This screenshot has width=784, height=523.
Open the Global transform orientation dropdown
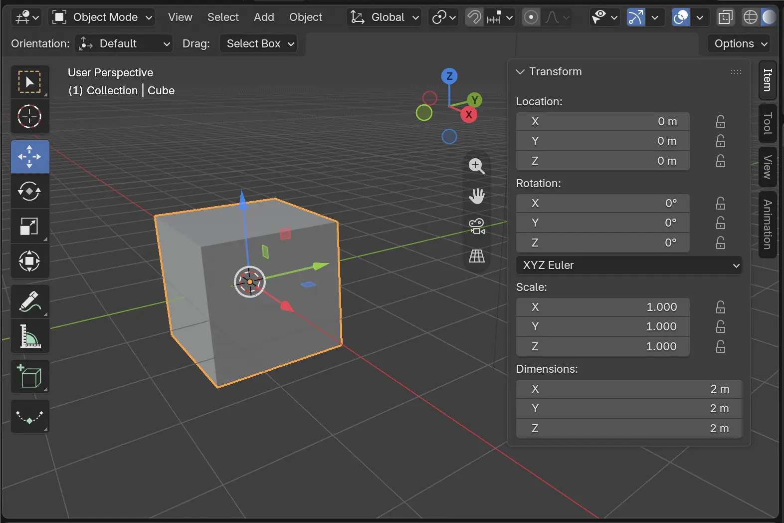384,17
